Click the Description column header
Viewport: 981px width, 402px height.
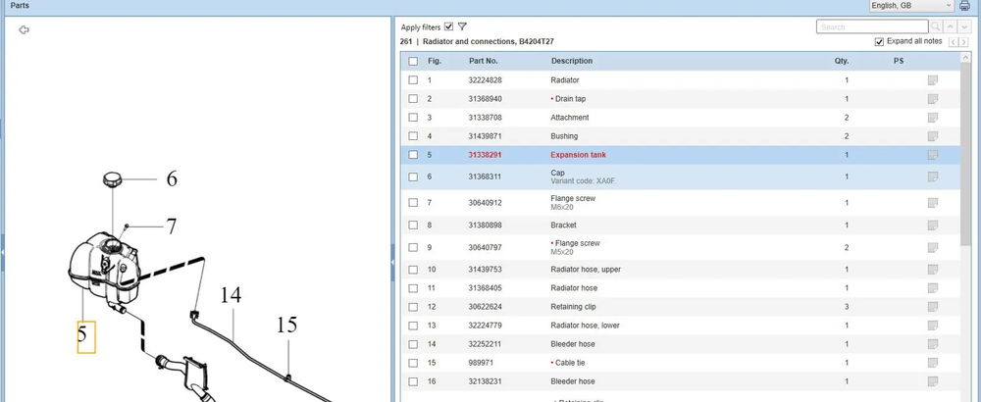click(x=572, y=61)
